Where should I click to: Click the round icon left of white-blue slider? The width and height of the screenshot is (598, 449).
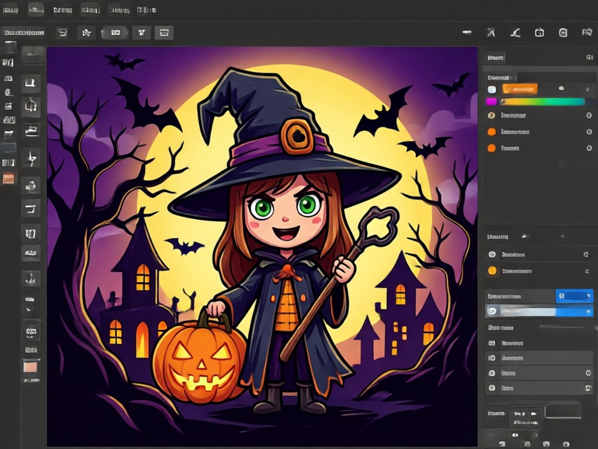coord(492,311)
